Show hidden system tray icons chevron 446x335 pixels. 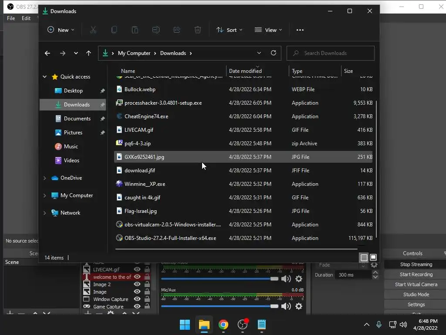click(367, 325)
